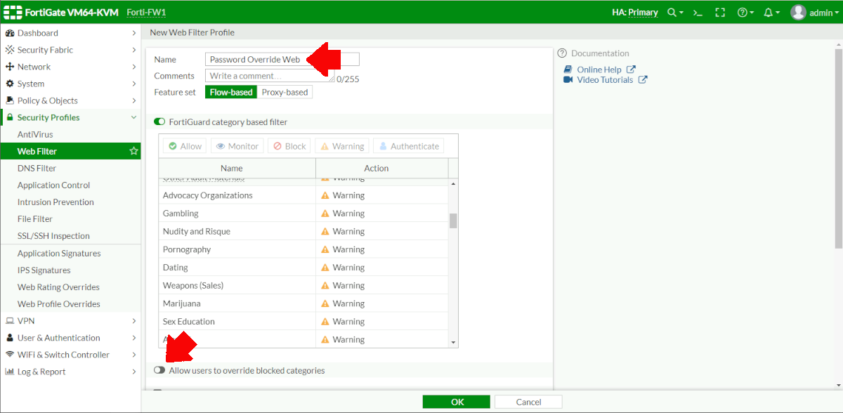This screenshot has height=413, width=843.
Task: Click the admin user avatar
Action: (797, 12)
